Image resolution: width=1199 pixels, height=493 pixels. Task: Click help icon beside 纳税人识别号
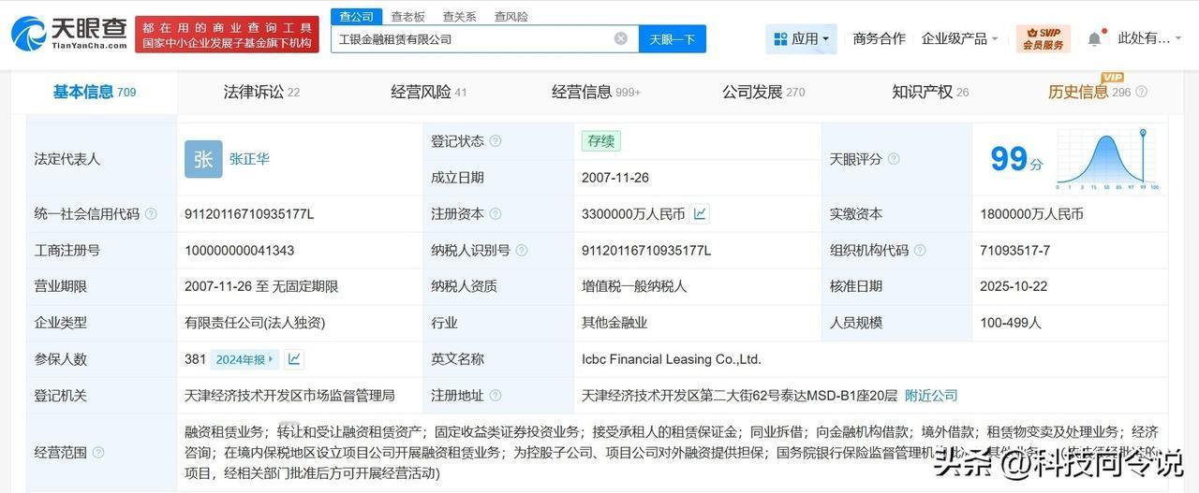522,251
